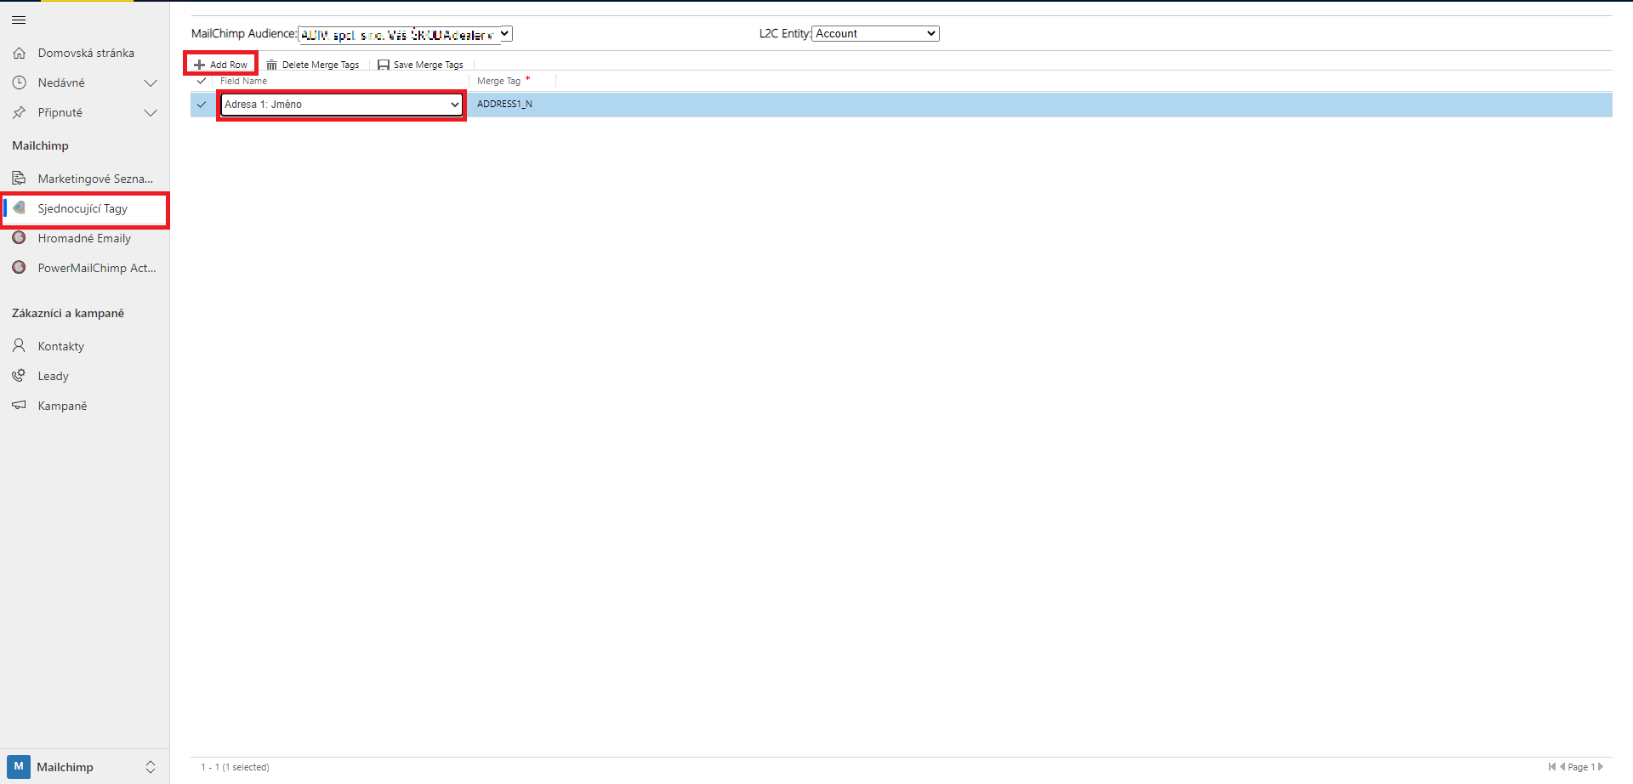The width and height of the screenshot is (1633, 784).
Task: Click the Marketingové Seznamy list icon
Action: coord(19,179)
